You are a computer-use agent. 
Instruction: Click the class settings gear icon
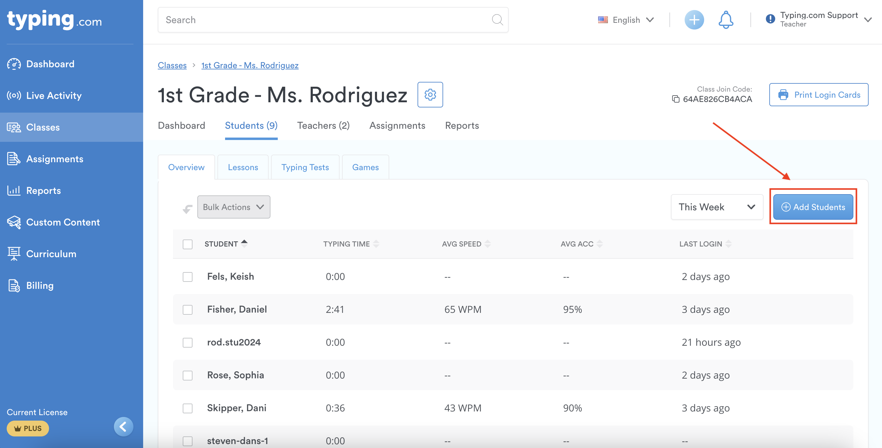click(430, 94)
